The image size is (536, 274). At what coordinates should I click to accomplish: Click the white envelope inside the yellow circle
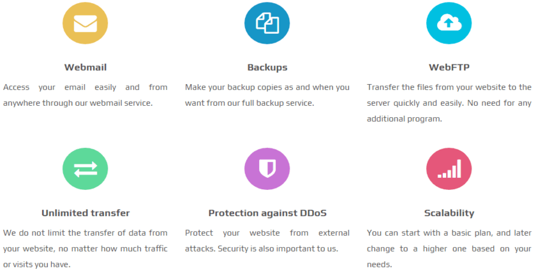(85, 24)
